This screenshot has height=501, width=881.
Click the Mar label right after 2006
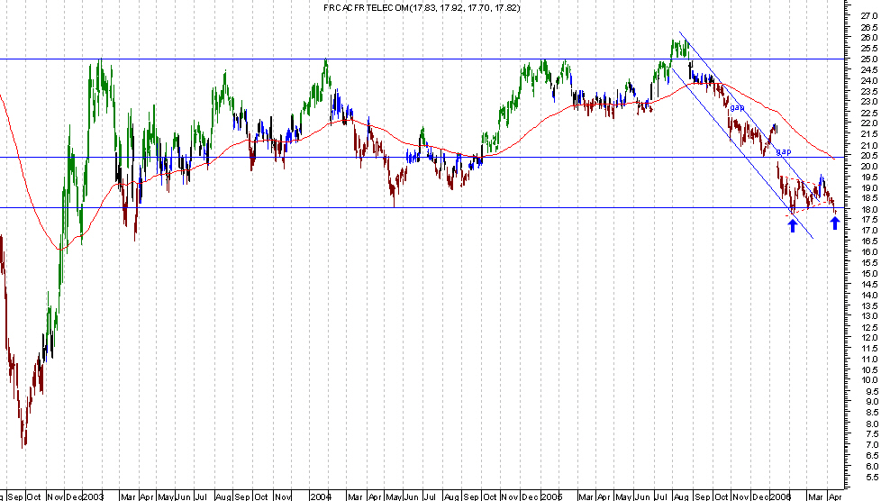tap(814, 496)
